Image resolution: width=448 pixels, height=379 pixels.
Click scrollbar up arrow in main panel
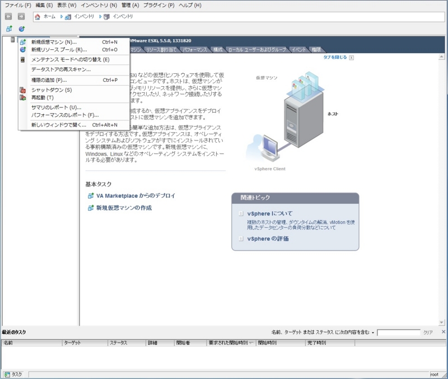pyautogui.click(x=441, y=57)
